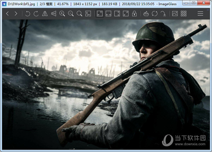Minimize the ImageGlass window
This screenshot has height=152, width=212.
[186, 3]
